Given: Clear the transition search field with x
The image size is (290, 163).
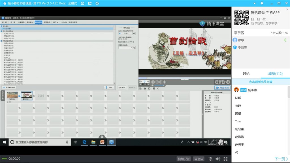Looking at the screenshot, I should click(x=131, y=48).
